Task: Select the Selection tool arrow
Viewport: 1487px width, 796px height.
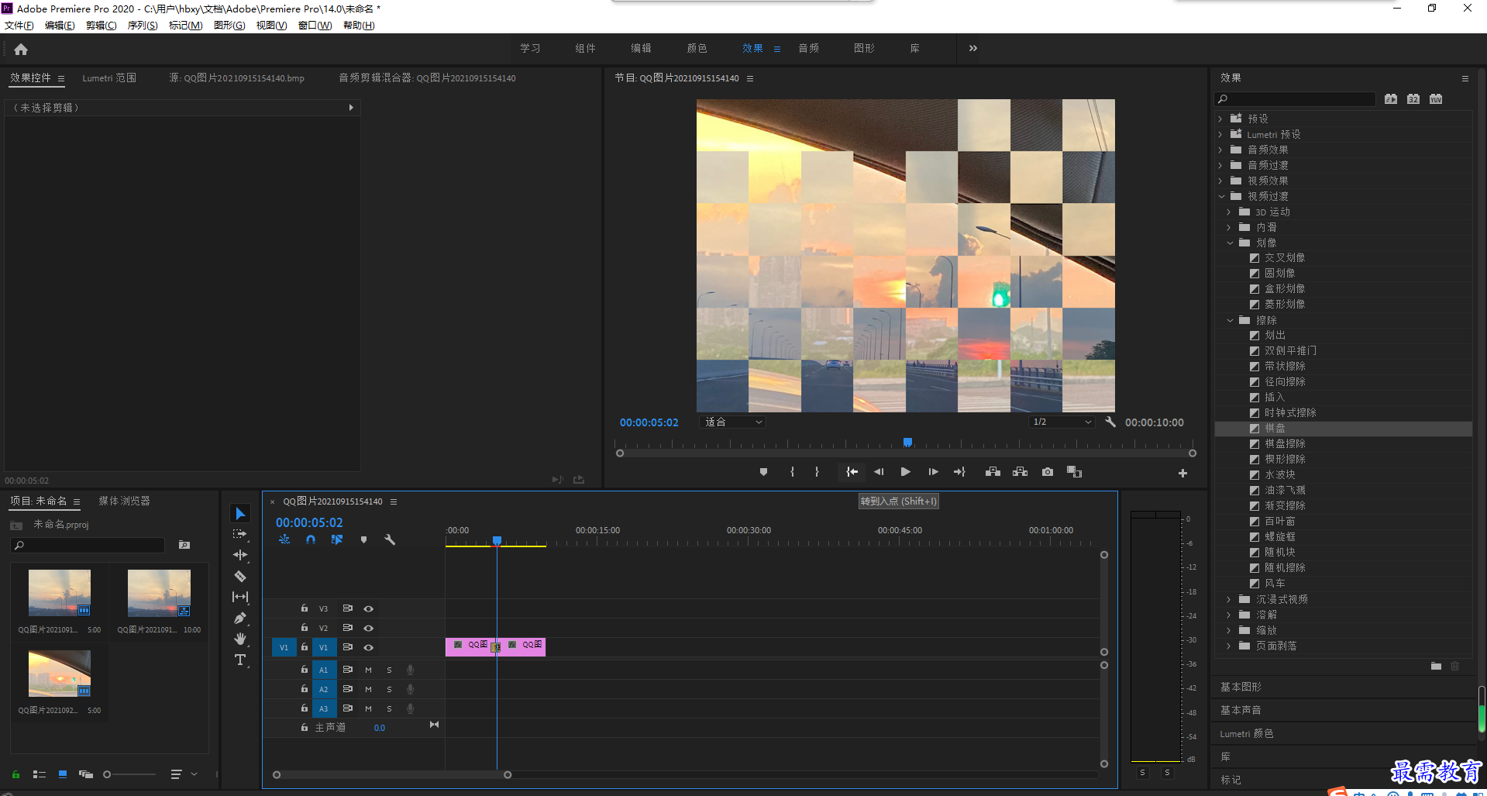Action: coord(240,513)
